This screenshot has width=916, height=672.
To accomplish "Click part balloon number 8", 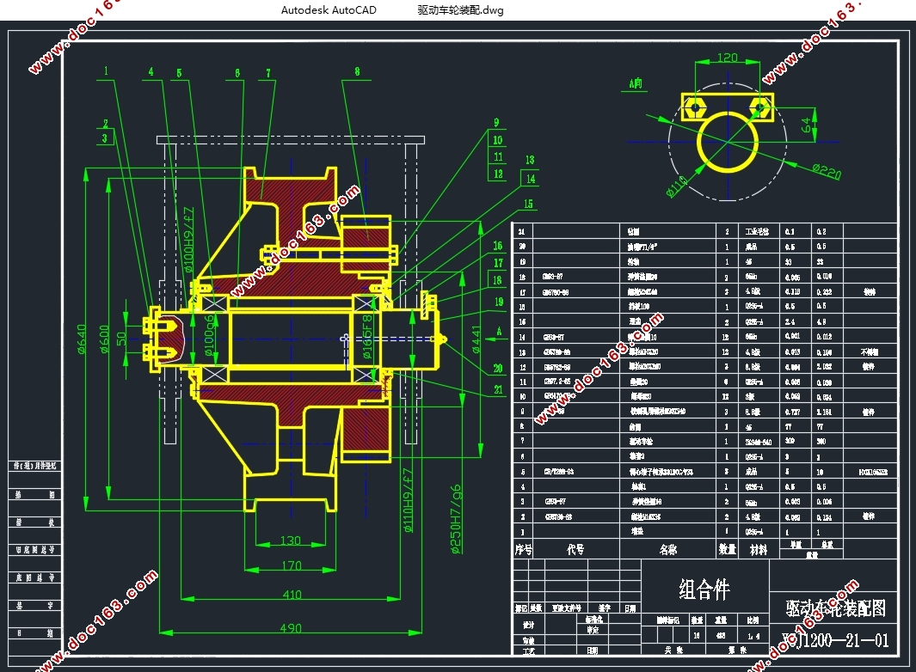I will pos(357,73).
